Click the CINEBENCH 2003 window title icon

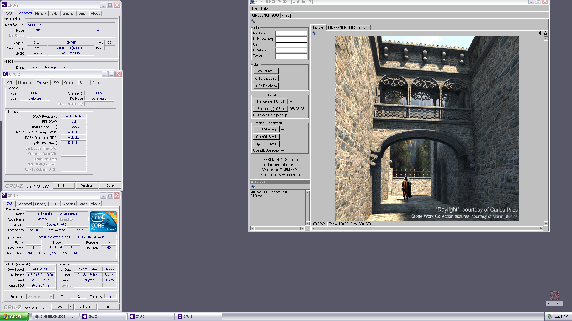coord(253,2)
